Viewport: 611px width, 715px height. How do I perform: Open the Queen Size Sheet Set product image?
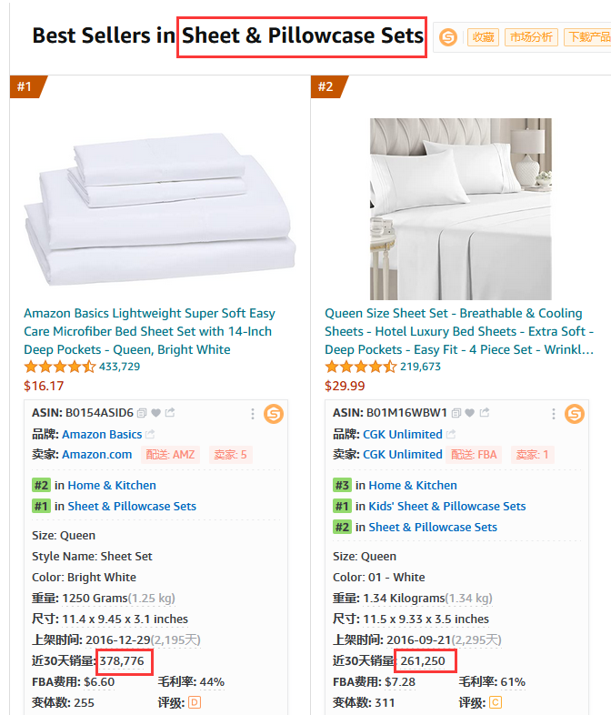[460, 208]
